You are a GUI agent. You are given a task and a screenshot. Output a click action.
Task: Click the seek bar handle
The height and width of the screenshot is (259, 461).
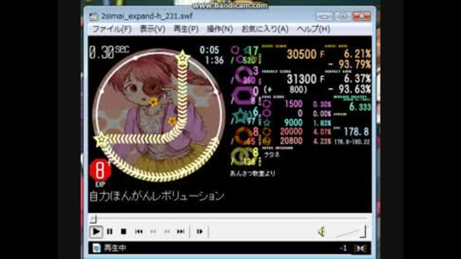94,219
